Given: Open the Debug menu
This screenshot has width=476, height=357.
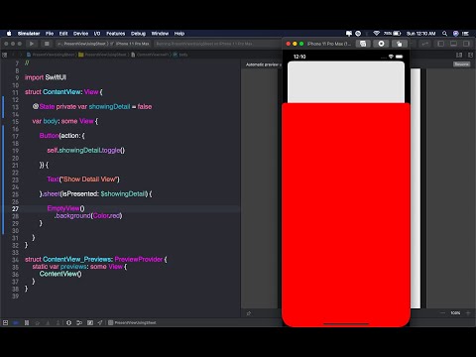Looking at the screenshot, I should coord(138,34).
